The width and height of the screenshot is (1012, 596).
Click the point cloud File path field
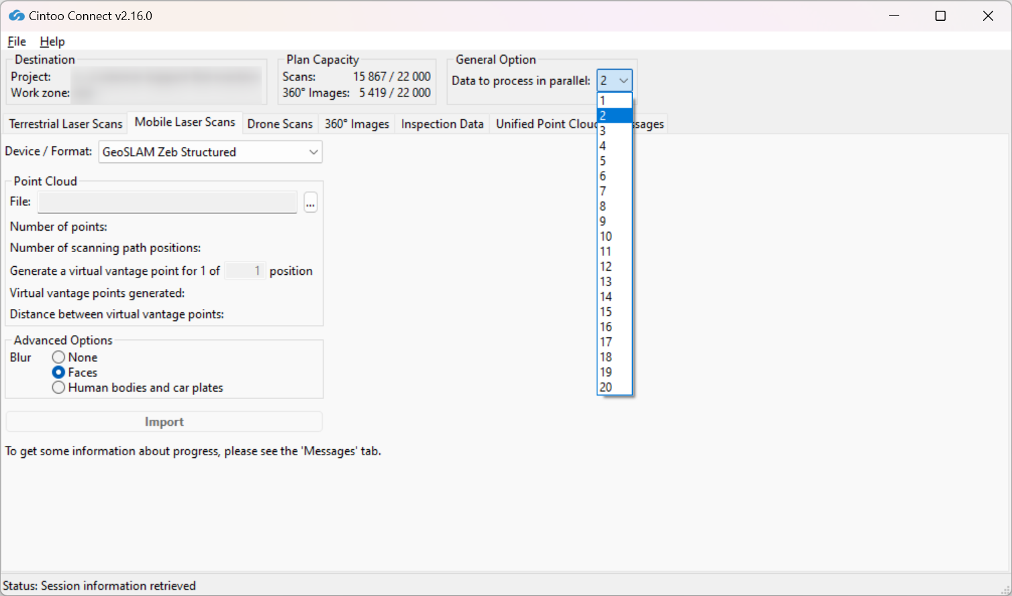pyautogui.click(x=167, y=202)
